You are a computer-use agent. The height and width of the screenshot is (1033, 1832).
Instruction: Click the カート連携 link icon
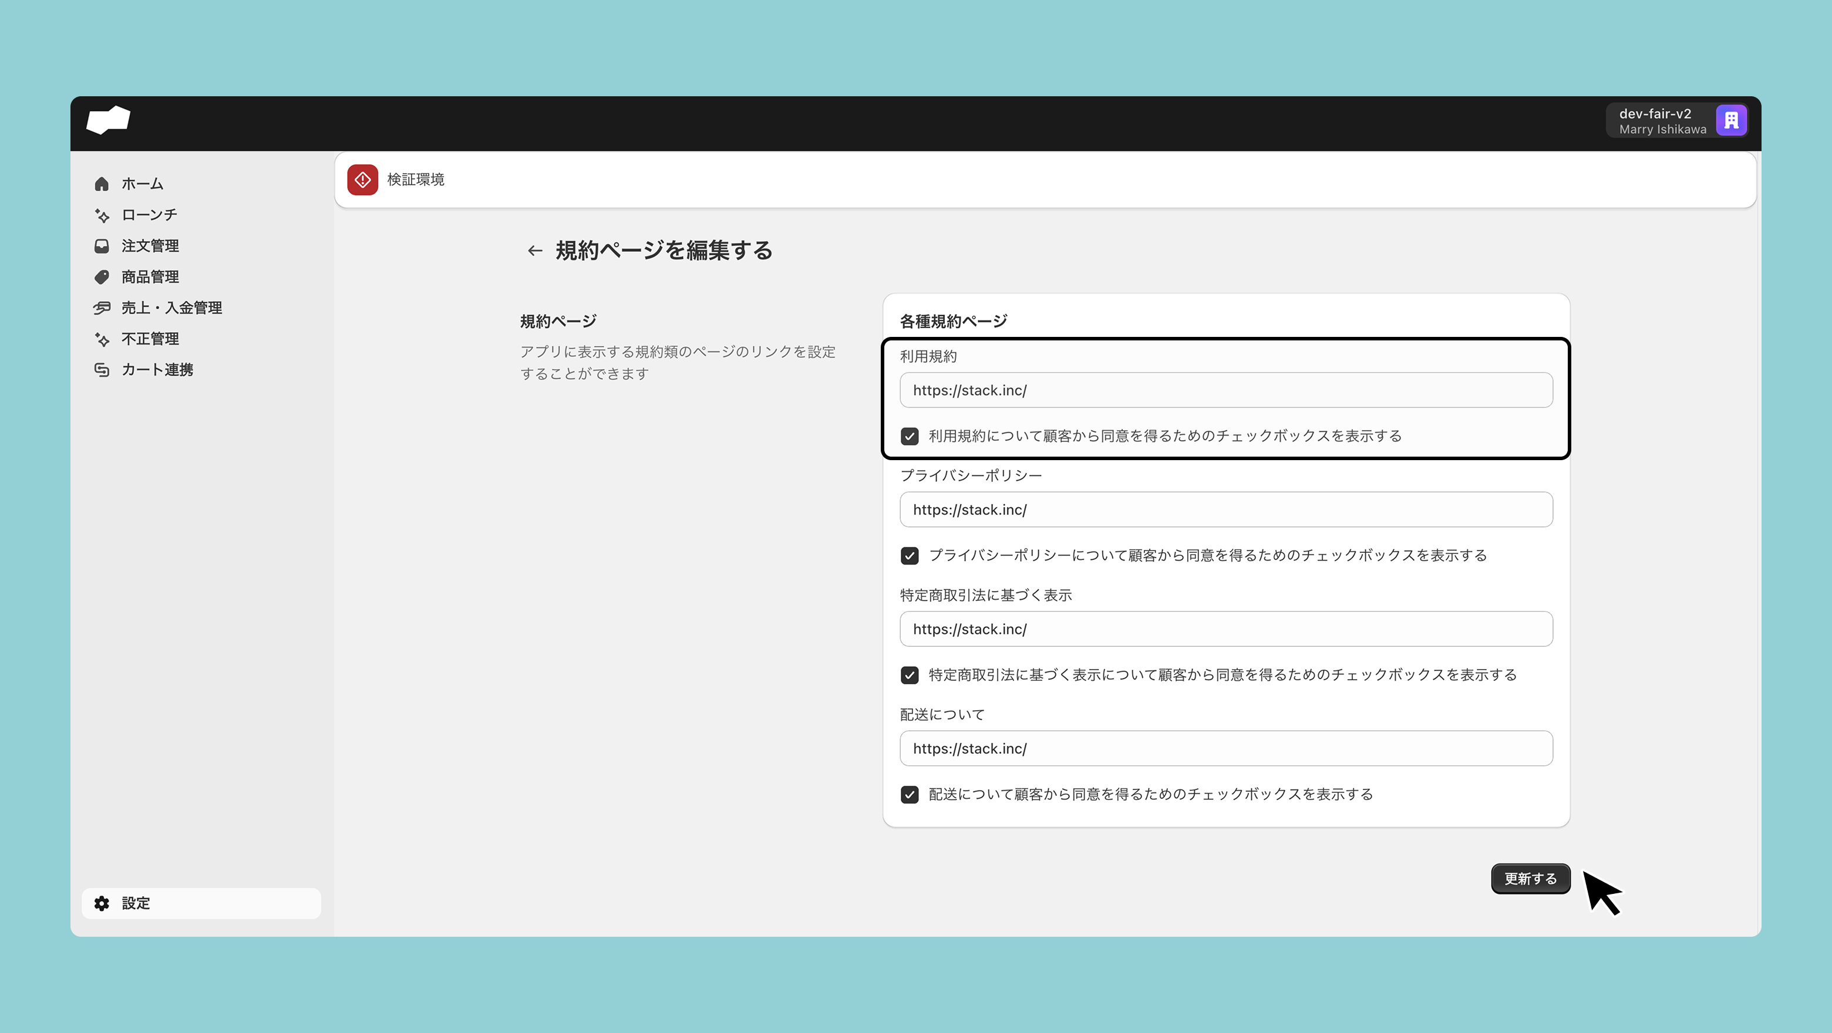tap(102, 370)
